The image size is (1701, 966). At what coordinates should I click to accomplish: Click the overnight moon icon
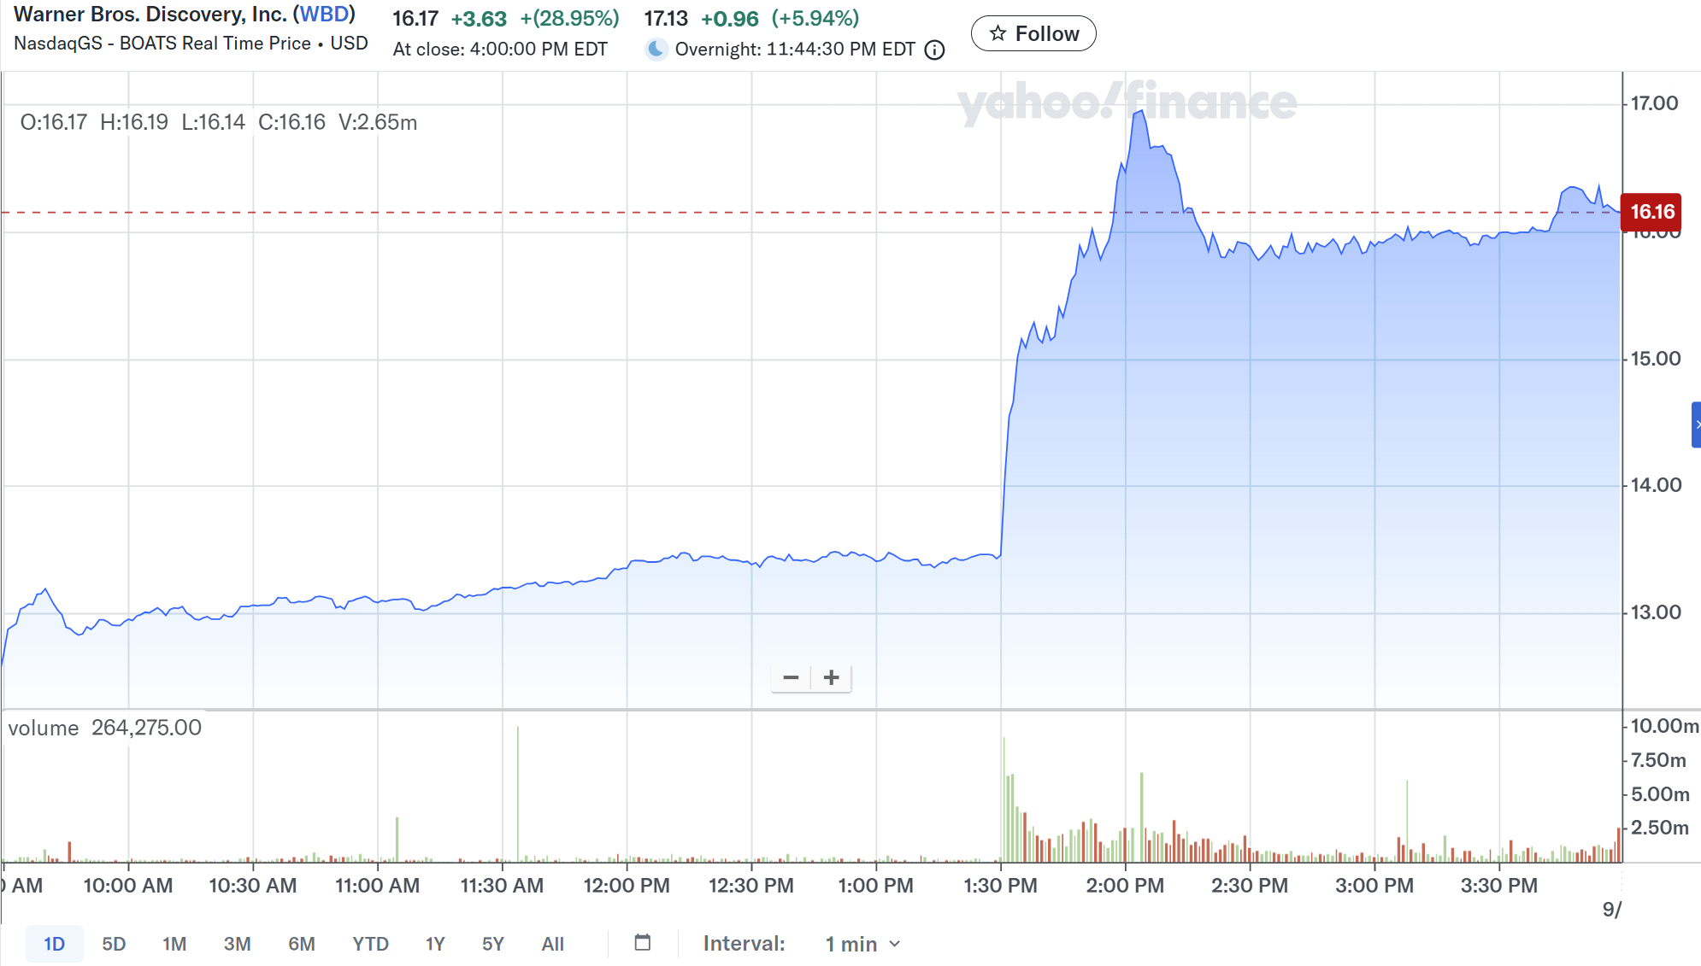point(656,50)
